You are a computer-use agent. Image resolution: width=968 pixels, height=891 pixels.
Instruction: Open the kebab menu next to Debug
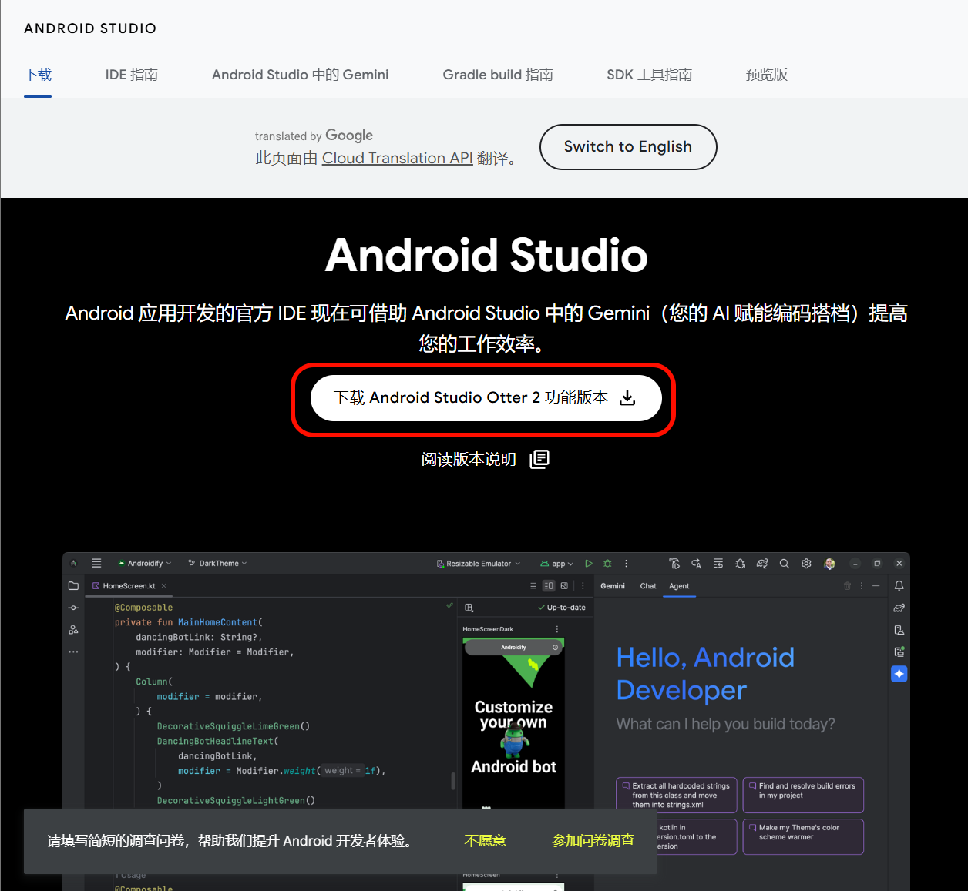point(626,564)
